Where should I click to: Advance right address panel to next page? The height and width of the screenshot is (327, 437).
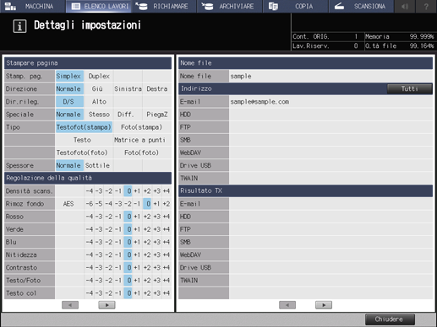(x=324, y=305)
